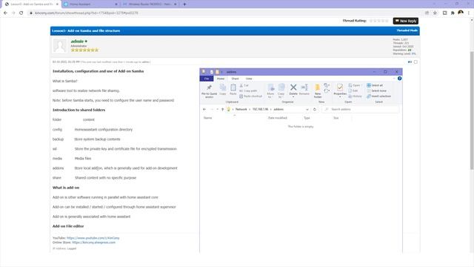This screenshot has height=267, width=474.
Task: Refresh the Explorer addons folder
Action: (x=314, y=109)
